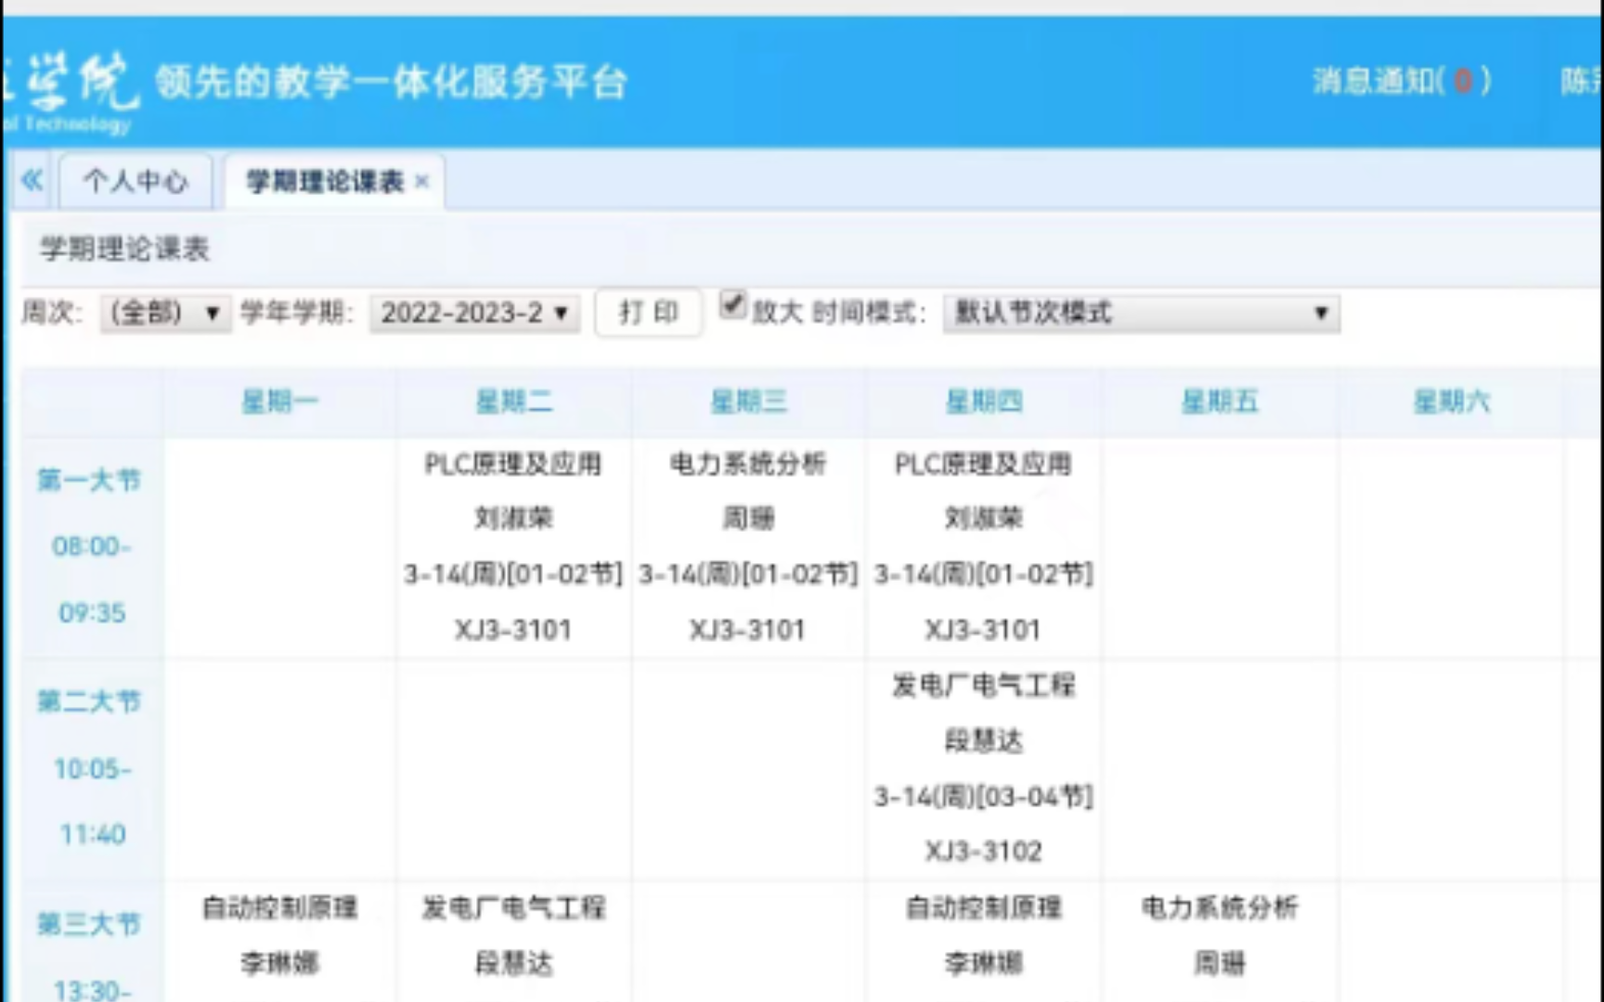The width and height of the screenshot is (1604, 1002).
Task: Collapse sidebar with double-chevron icon
Action: [32, 179]
